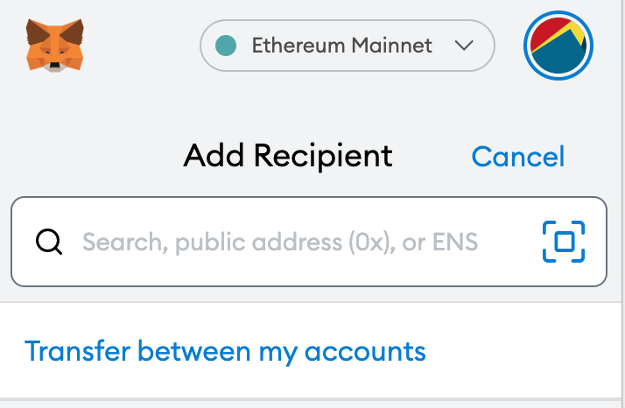Viewport: 625px width, 408px height.
Task: Click the blue Cancel text
Action: (x=518, y=157)
